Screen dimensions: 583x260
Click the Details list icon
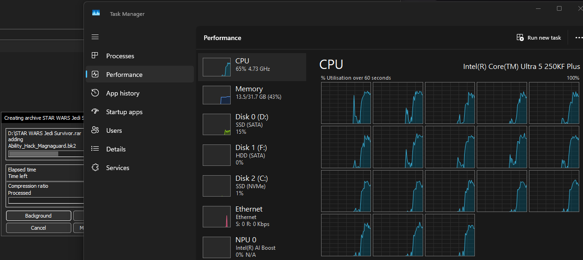(95, 149)
